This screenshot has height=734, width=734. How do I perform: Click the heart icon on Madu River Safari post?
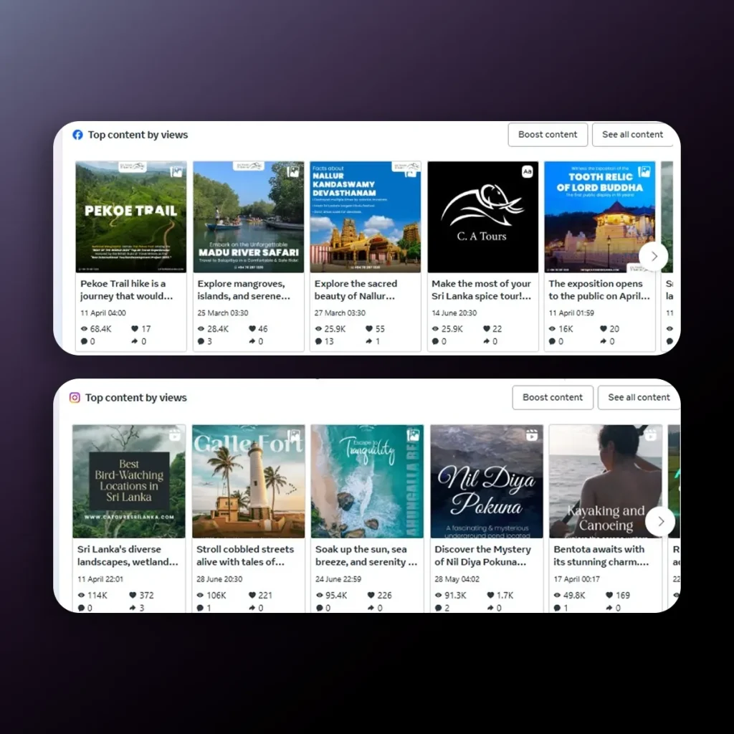252,329
